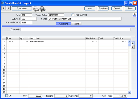Open print preview magnifier icon
The image size is (138, 99).
[x=42, y=9]
